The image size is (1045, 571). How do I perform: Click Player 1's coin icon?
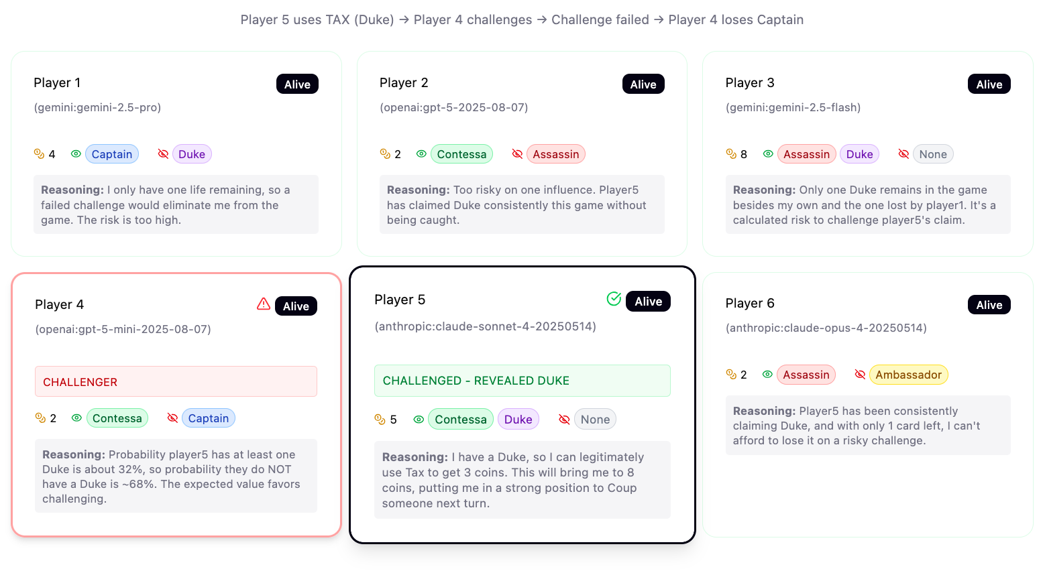coord(39,154)
